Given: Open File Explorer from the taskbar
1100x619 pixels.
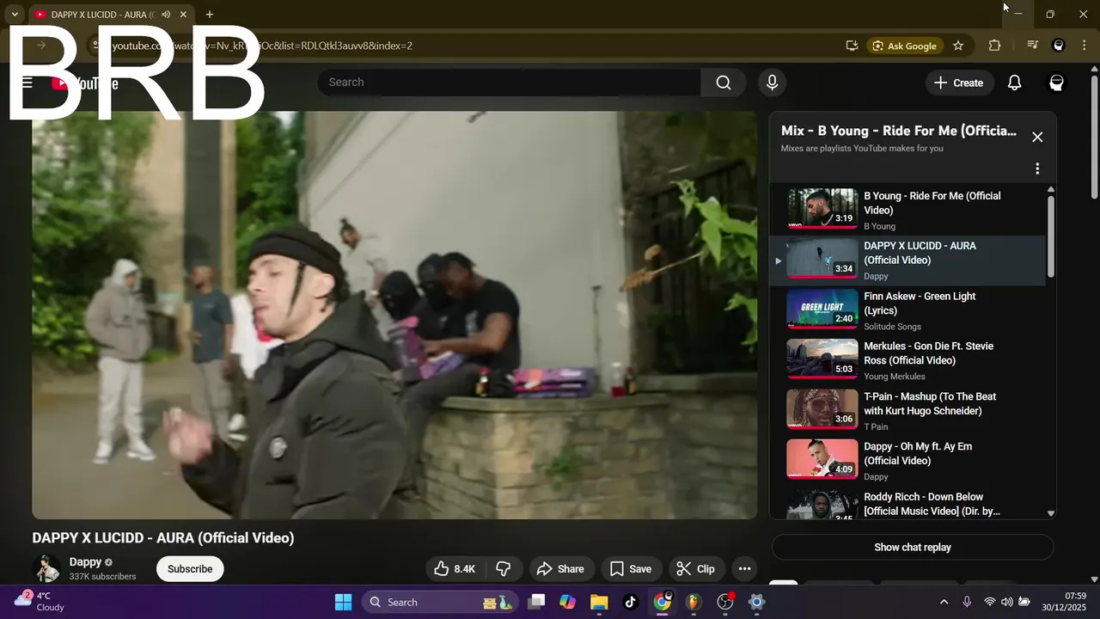Looking at the screenshot, I should coord(599,602).
